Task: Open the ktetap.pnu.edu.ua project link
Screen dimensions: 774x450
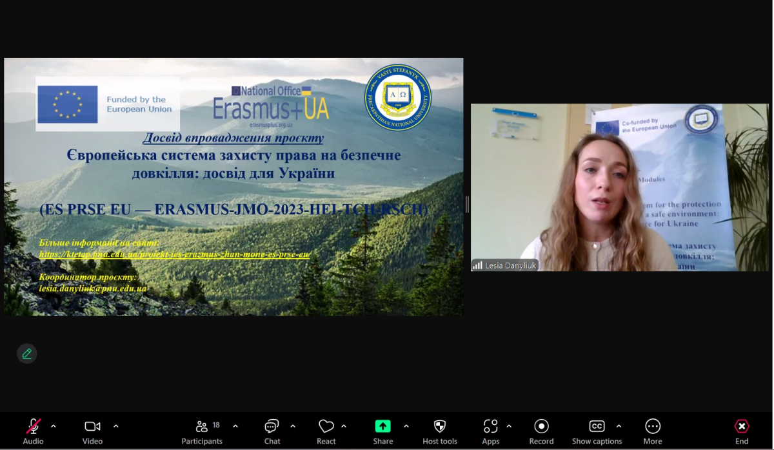Action: pos(175,254)
